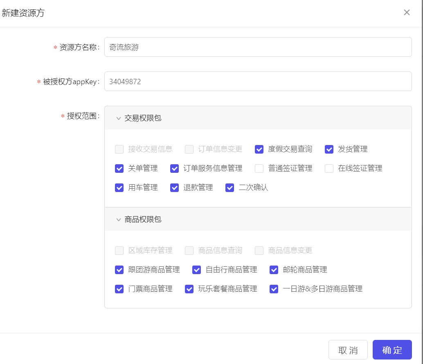Uncheck 自由行商品管理 checkbox
423x364 pixels.
(197, 270)
